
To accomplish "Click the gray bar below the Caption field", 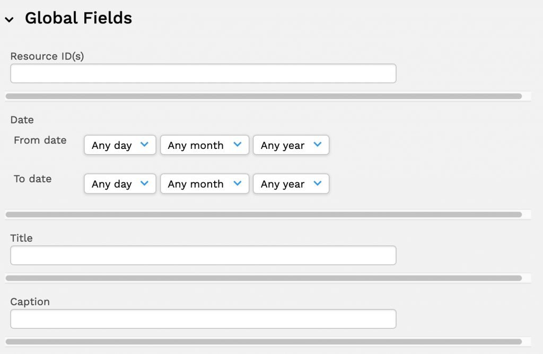I will (x=264, y=342).
